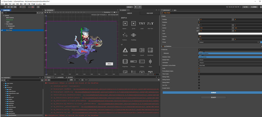Image resolution: width=262 pixels, height=117 pixels.
Task: Open the white Color swatch picker
Action: 230,34
